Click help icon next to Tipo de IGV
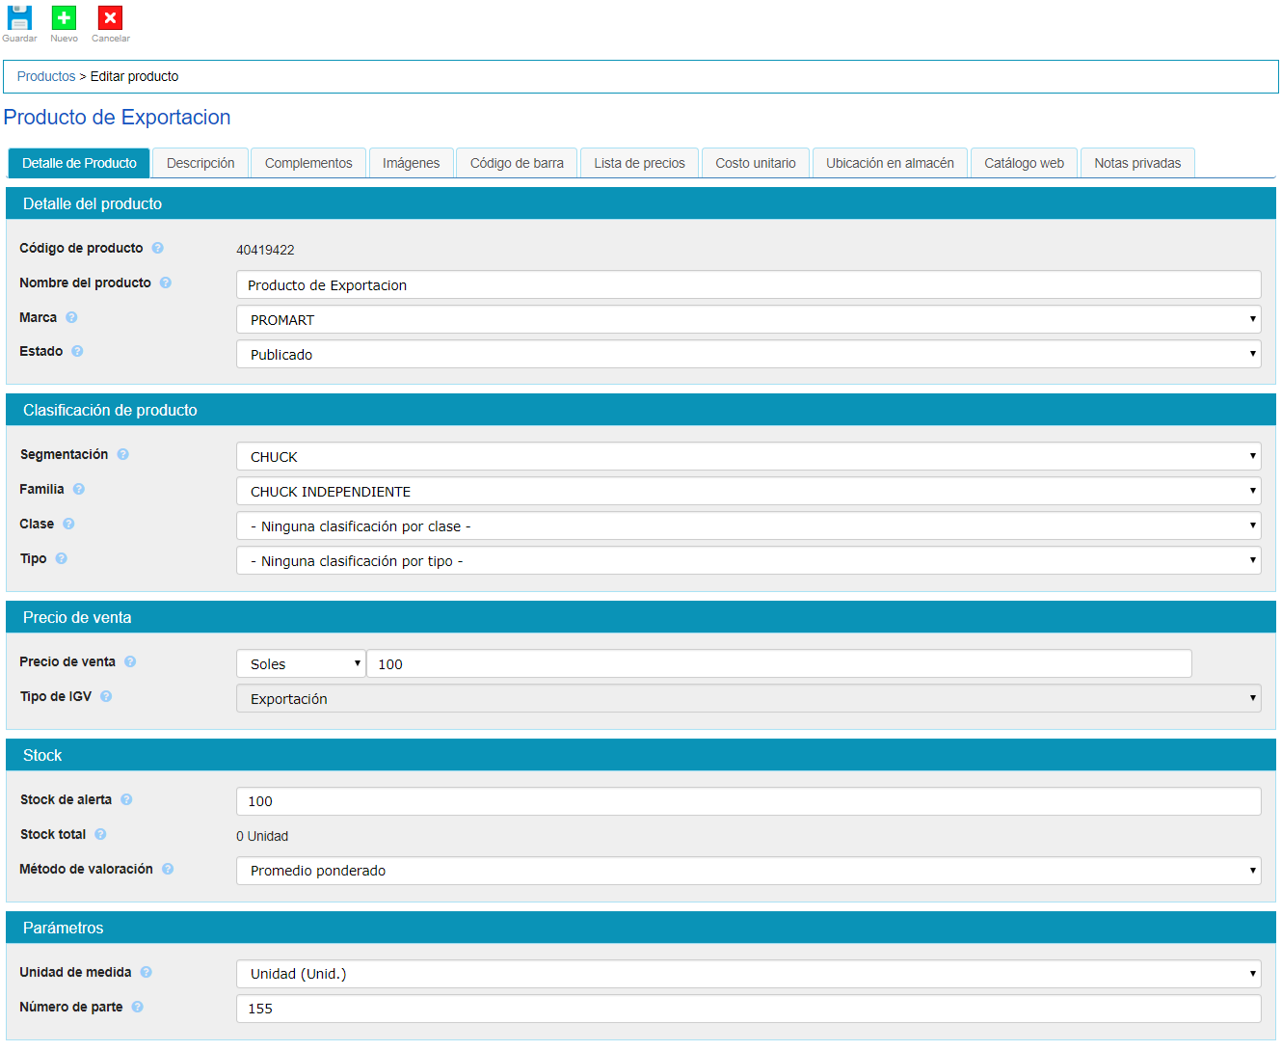Image resolution: width=1282 pixels, height=1050 pixels. click(106, 697)
